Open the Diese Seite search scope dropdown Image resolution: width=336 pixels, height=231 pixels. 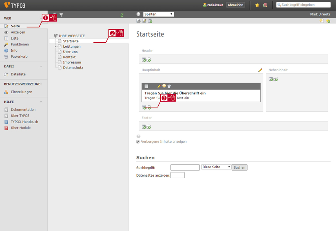tap(216, 167)
